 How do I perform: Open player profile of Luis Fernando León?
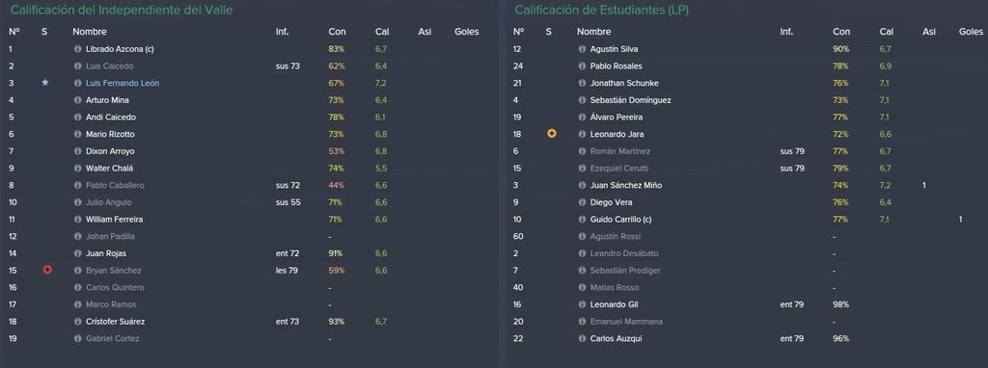click(123, 83)
